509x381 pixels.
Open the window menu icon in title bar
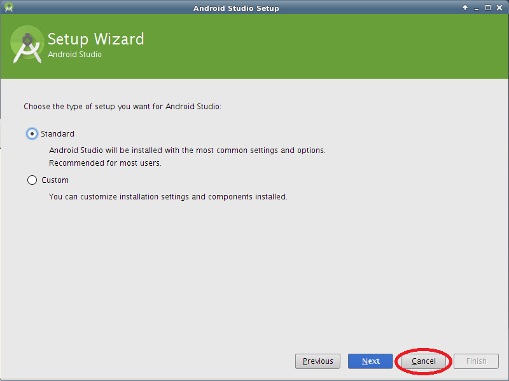tap(9, 7)
